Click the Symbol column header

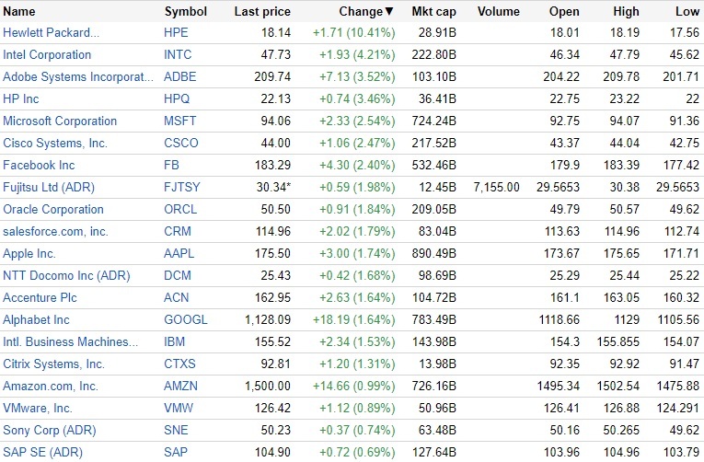[186, 12]
